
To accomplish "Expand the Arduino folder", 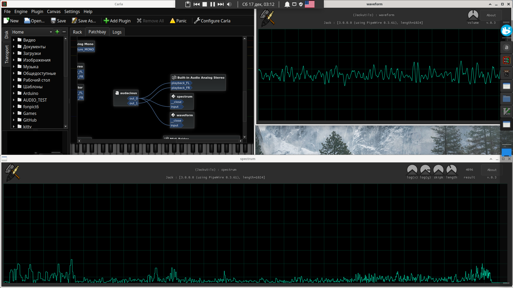I will 14,93.
